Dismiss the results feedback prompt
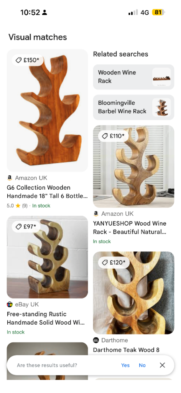 (x=162, y=365)
